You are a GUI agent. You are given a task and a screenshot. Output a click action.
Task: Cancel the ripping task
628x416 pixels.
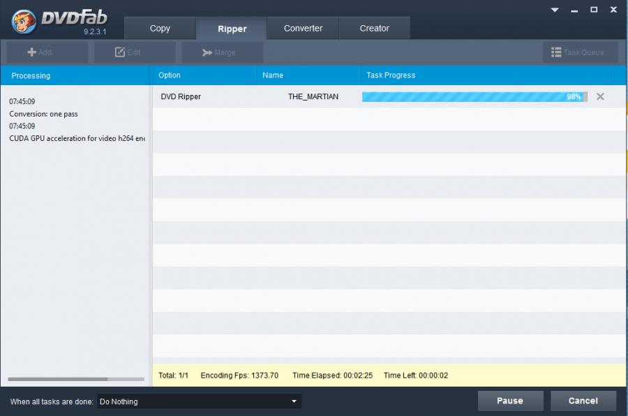pyautogui.click(x=583, y=401)
